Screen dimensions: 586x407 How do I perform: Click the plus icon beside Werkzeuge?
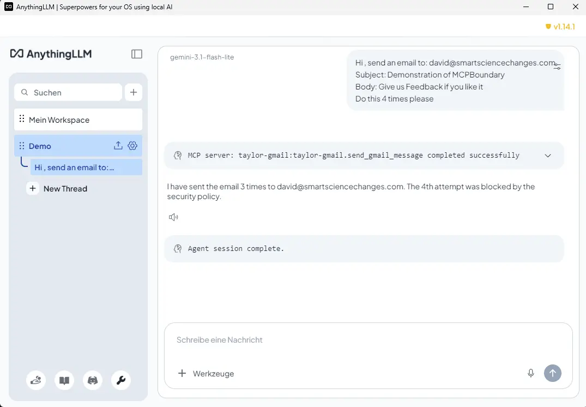click(x=182, y=373)
